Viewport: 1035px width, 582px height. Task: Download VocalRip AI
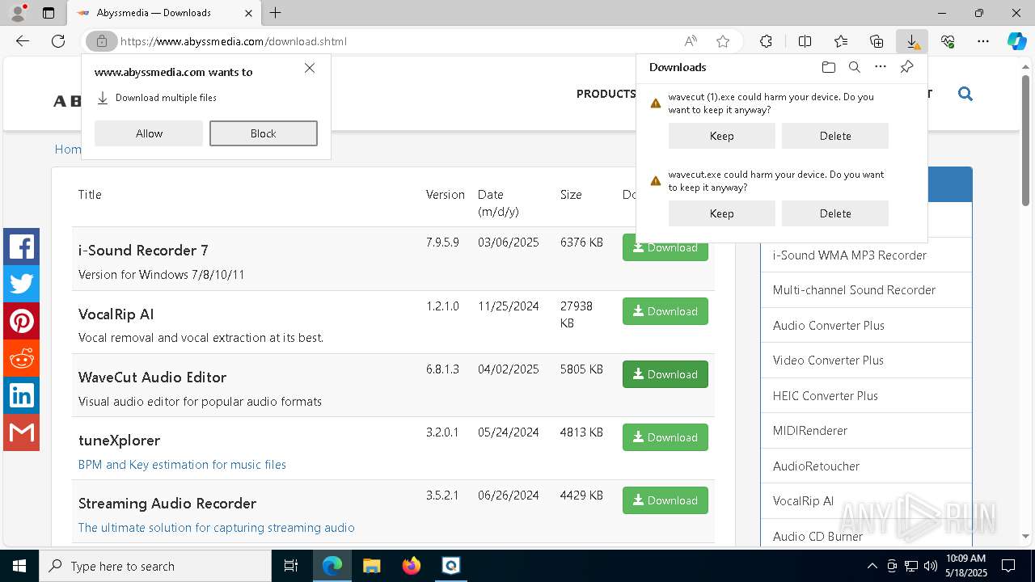point(665,311)
